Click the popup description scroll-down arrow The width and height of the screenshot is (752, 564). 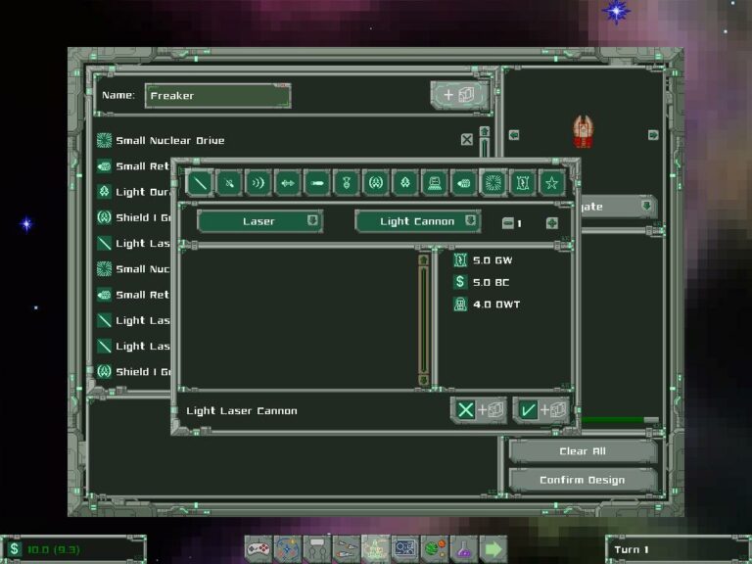[x=423, y=380]
